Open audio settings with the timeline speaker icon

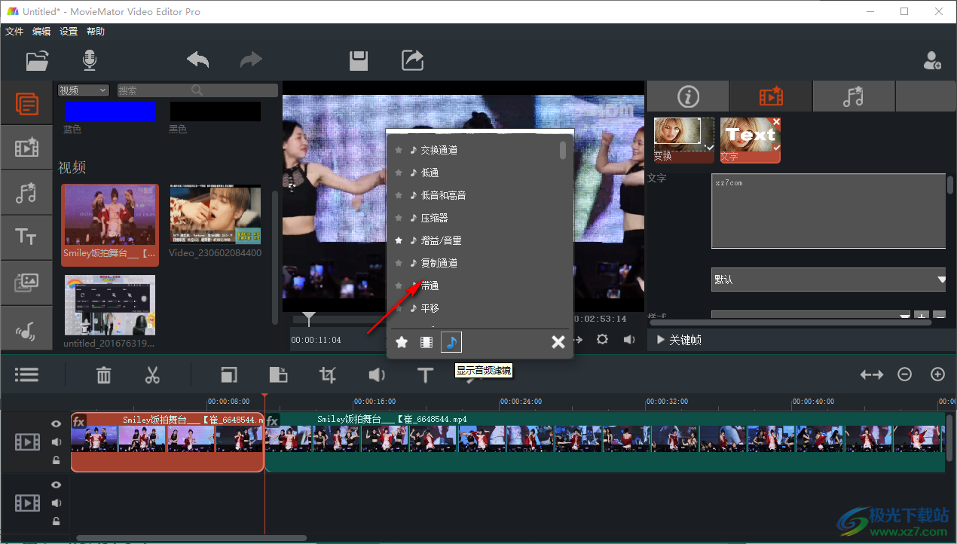(x=377, y=374)
